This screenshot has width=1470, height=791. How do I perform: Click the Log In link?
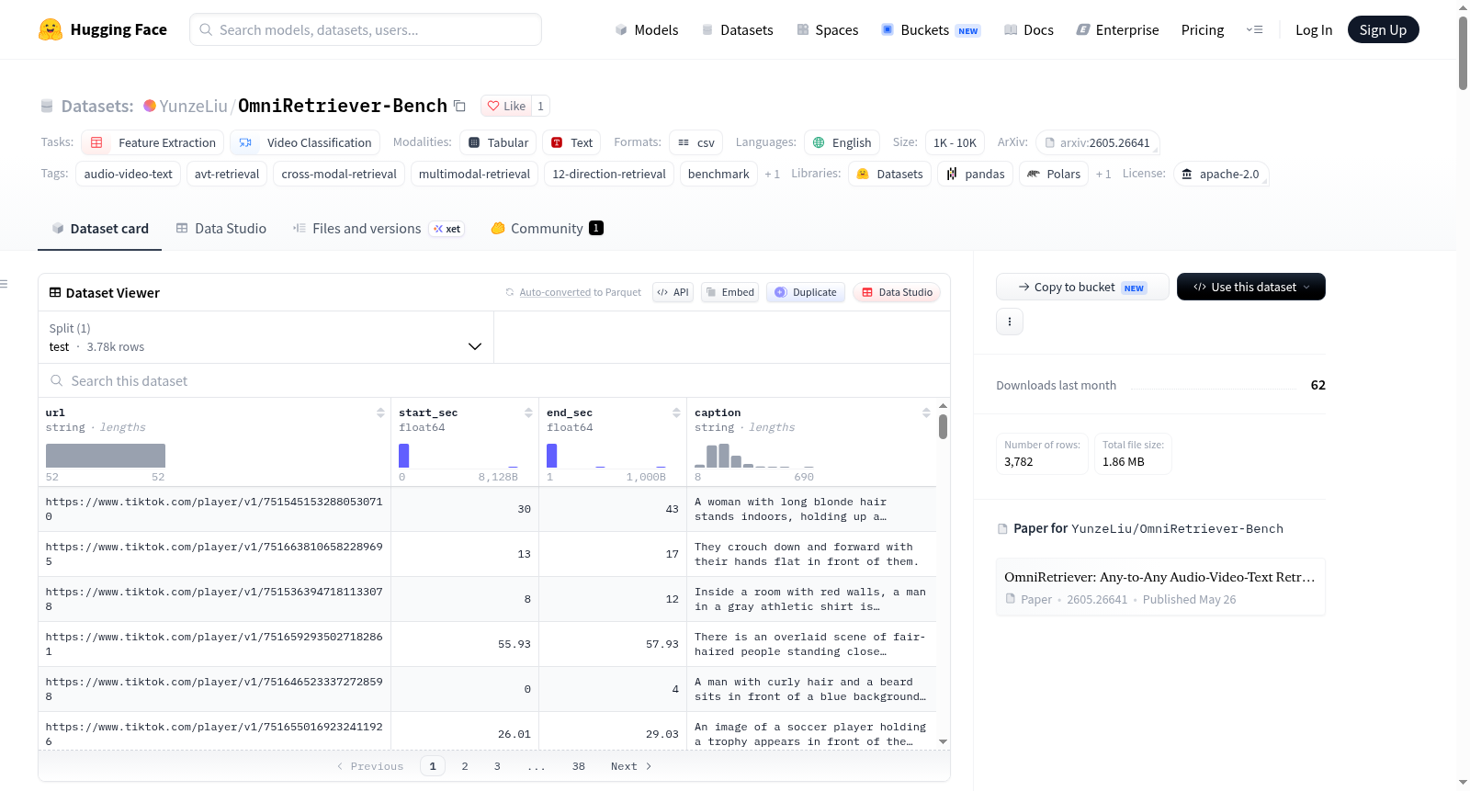pos(1314,29)
